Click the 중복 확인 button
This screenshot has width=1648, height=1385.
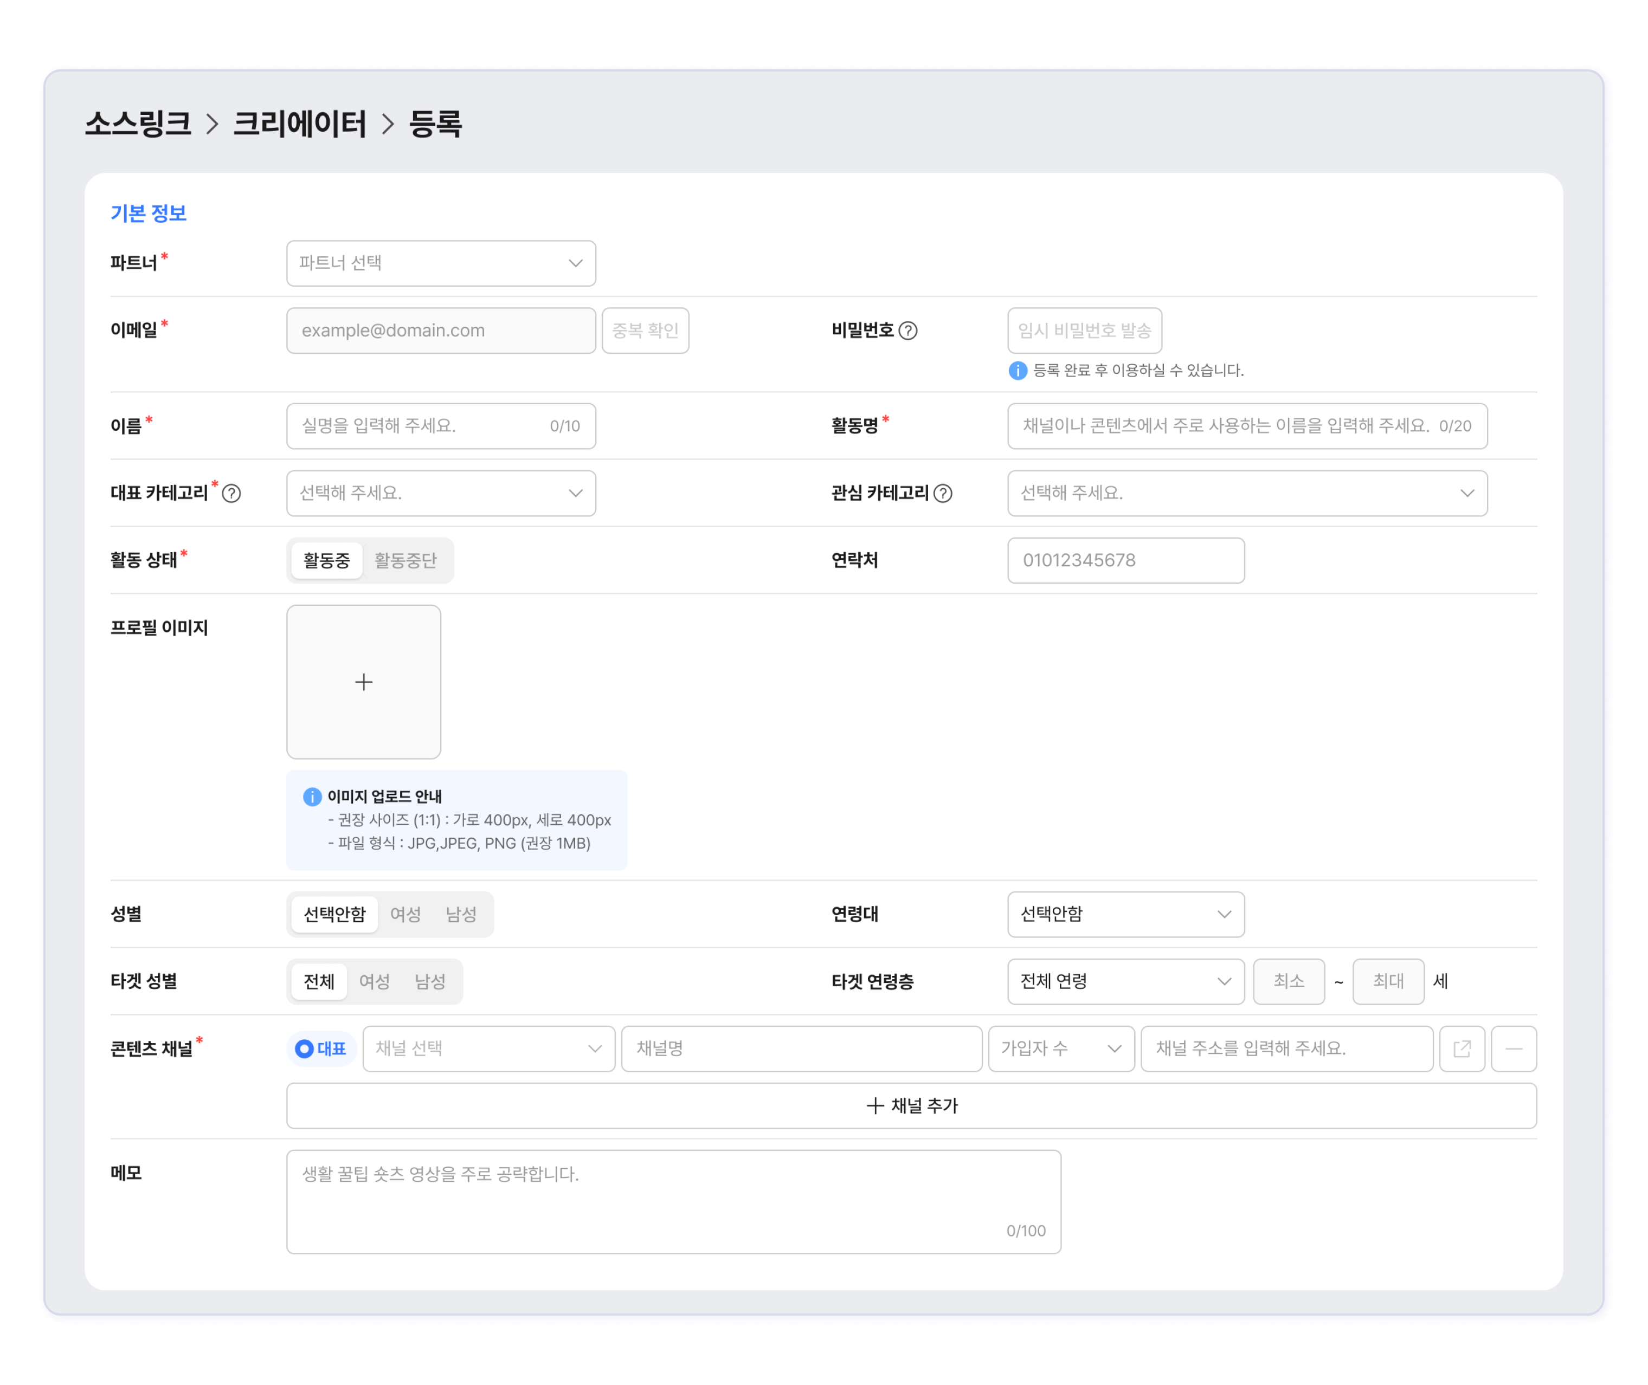645,331
